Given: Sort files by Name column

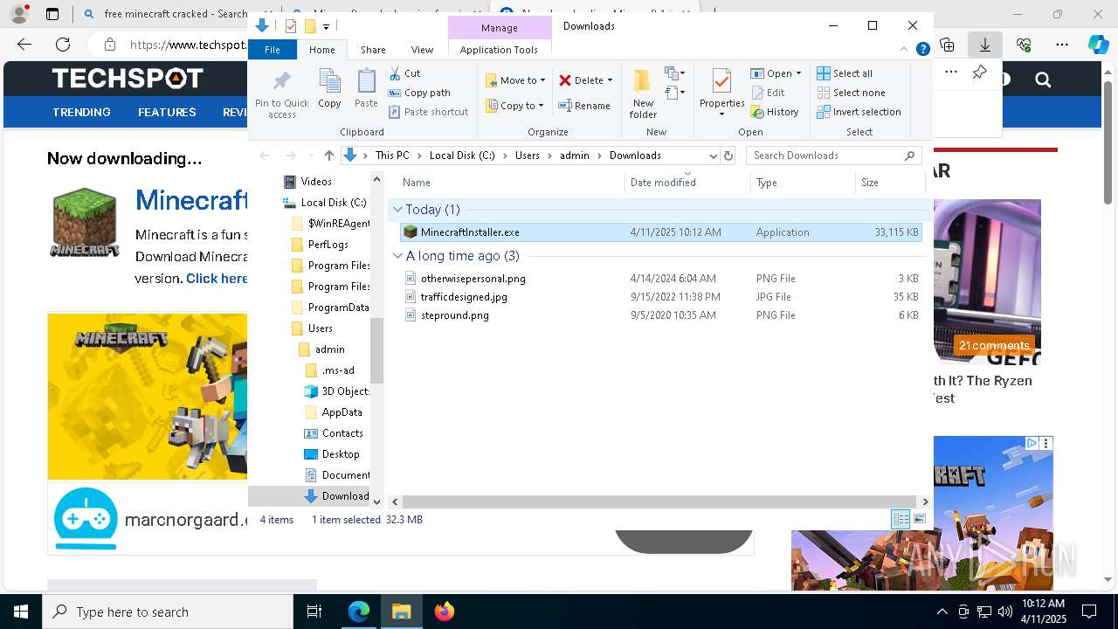Looking at the screenshot, I should 417,183.
